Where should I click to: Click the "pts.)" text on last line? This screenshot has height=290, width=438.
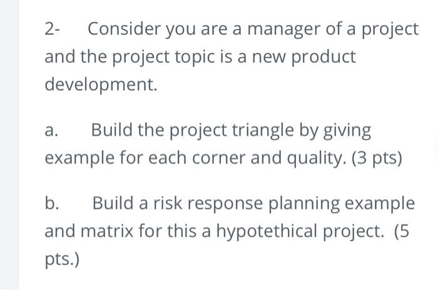pyautogui.click(x=61, y=259)
